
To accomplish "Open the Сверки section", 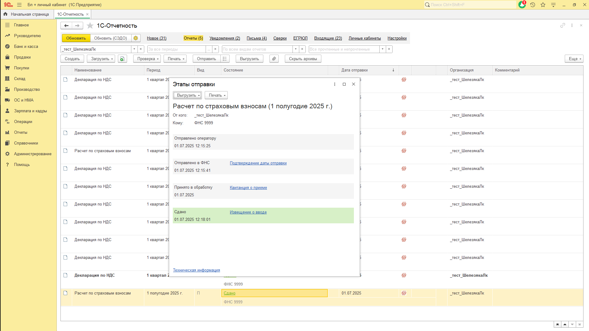I will tap(280, 38).
